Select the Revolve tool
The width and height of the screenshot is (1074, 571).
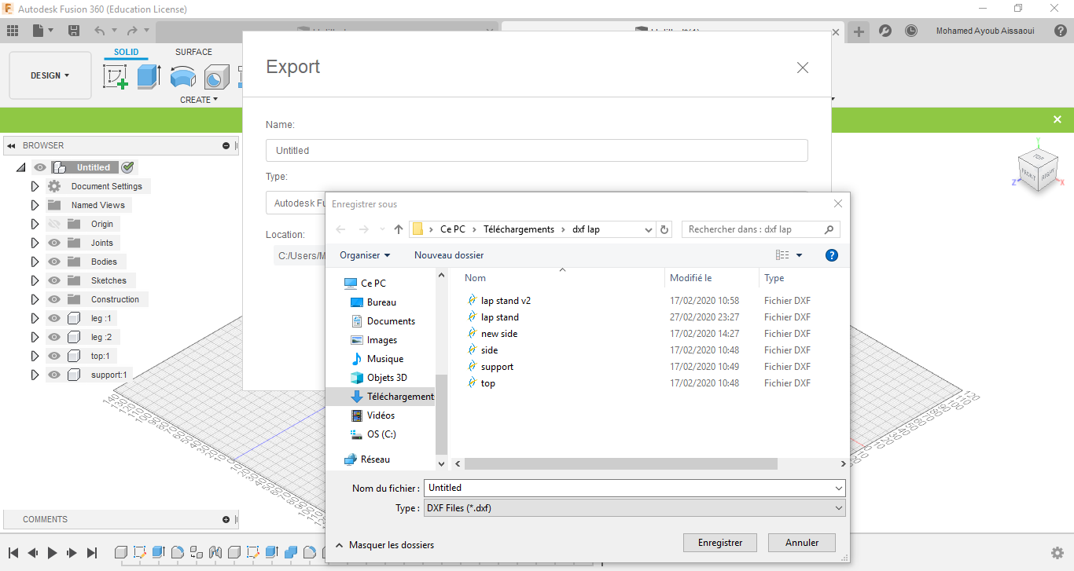tap(183, 76)
